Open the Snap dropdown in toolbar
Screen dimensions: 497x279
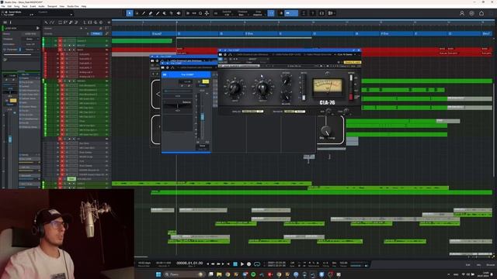258,13
